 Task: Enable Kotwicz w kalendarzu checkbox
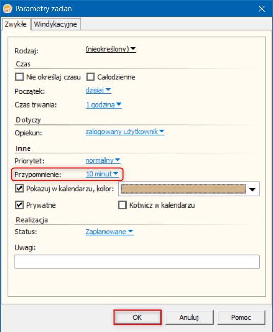point(122,205)
